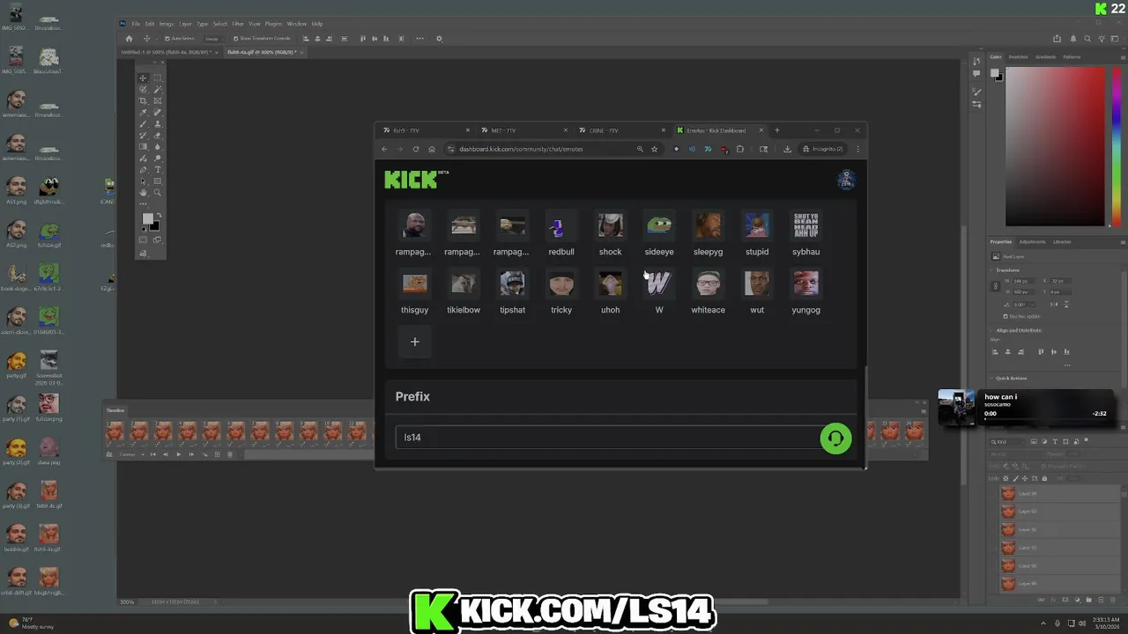Collapse the Transform section
This screenshot has width=1128, height=634.
[991, 270]
